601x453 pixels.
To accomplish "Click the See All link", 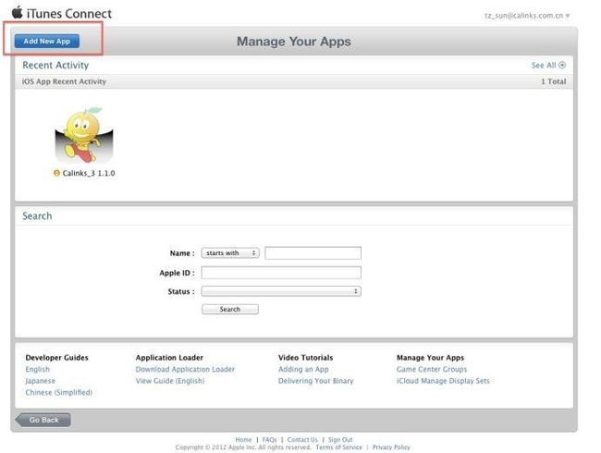I will [544, 65].
